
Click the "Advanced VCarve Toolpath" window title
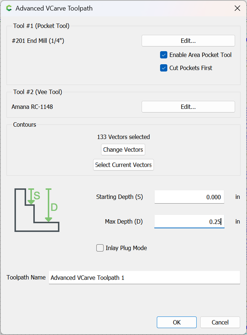[x=54, y=8]
